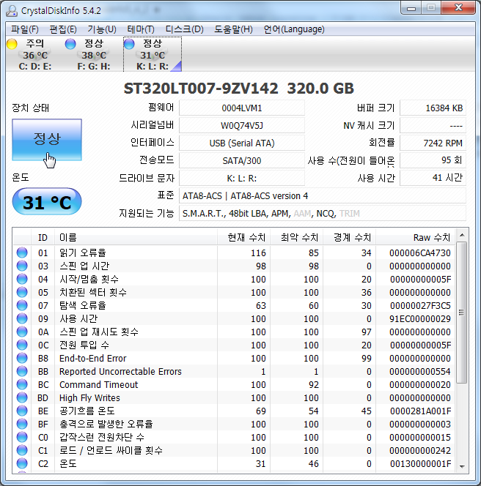
Task: Click the blue status icon for drive K: L: R:
Action: (129, 44)
